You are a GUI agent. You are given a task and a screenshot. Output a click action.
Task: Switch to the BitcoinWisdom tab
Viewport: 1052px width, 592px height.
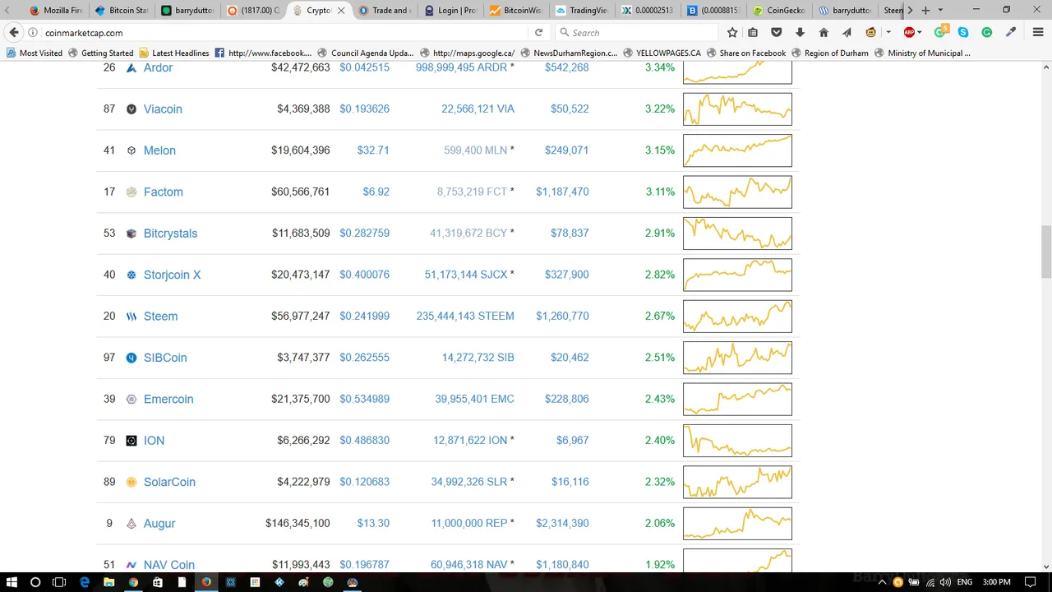(x=516, y=11)
